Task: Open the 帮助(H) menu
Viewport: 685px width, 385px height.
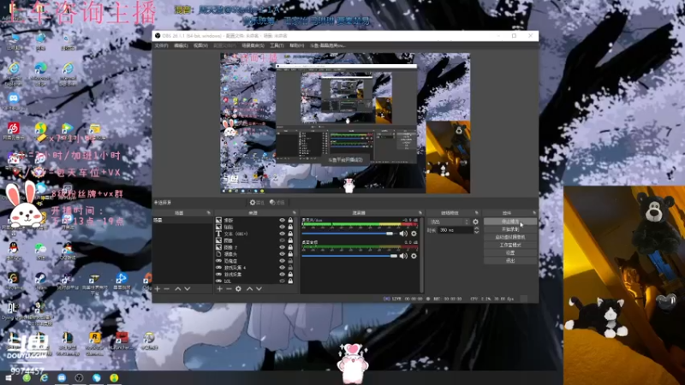Action: coord(296,45)
